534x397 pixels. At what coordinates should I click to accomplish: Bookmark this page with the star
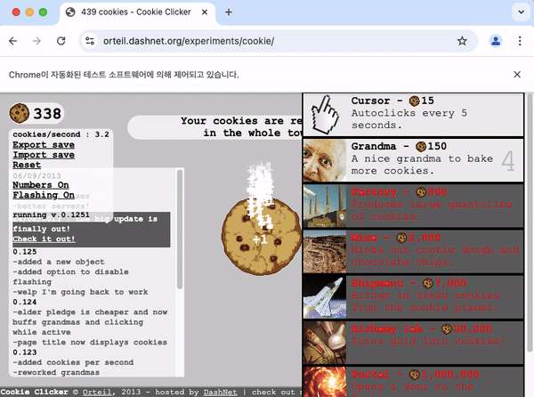pyautogui.click(x=462, y=41)
